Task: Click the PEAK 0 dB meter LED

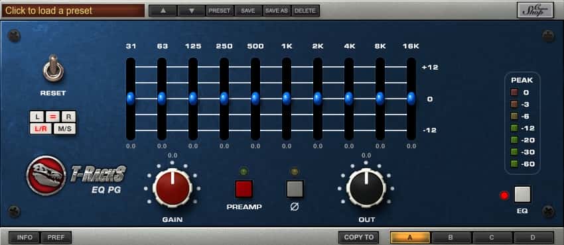Action: (514, 93)
